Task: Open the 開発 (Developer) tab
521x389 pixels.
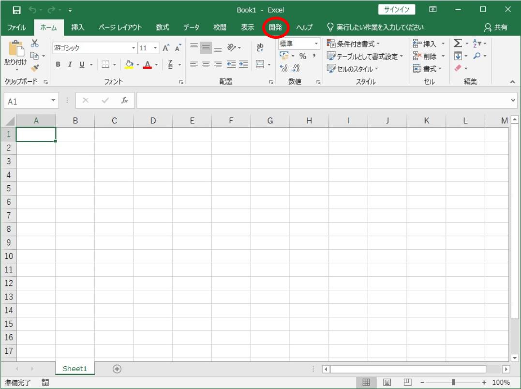Action: 276,28
